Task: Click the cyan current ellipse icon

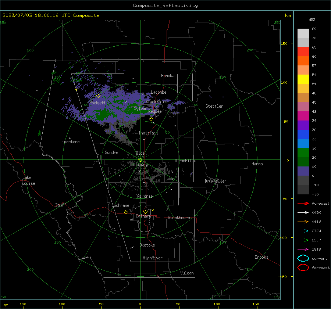Action: click(303, 258)
